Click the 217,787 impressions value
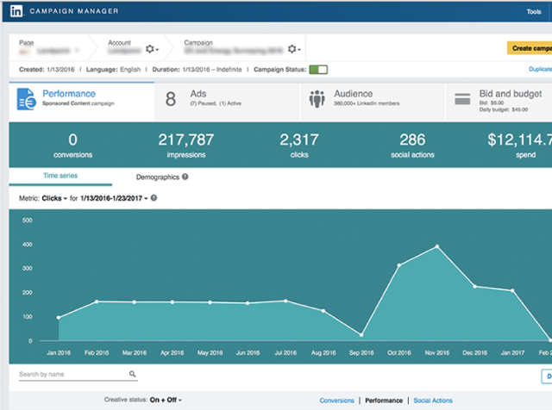Screen dimensions: 552x410 [186, 140]
